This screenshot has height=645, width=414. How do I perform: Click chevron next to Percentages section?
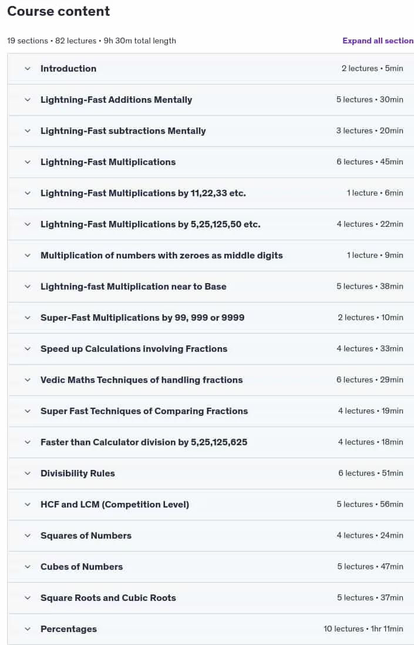tap(28, 629)
